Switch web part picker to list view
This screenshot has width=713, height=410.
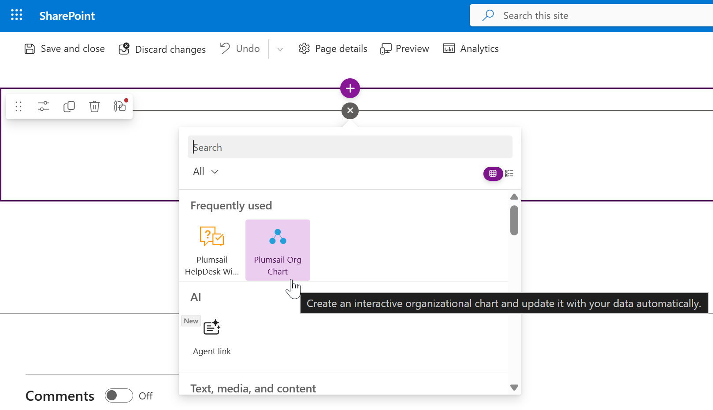coord(509,174)
